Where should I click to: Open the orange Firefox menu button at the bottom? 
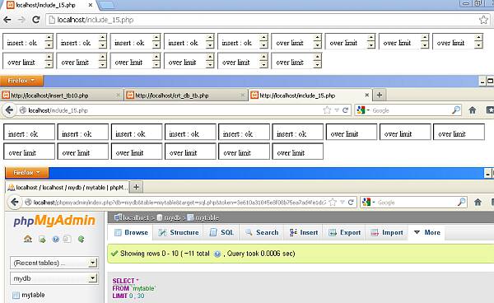click(x=27, y=173)
